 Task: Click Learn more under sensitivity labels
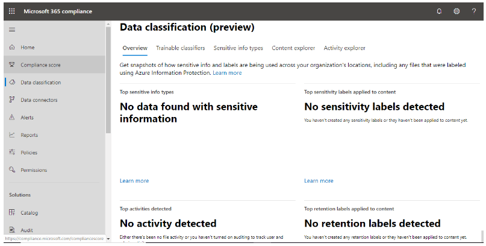click(319, 181)
